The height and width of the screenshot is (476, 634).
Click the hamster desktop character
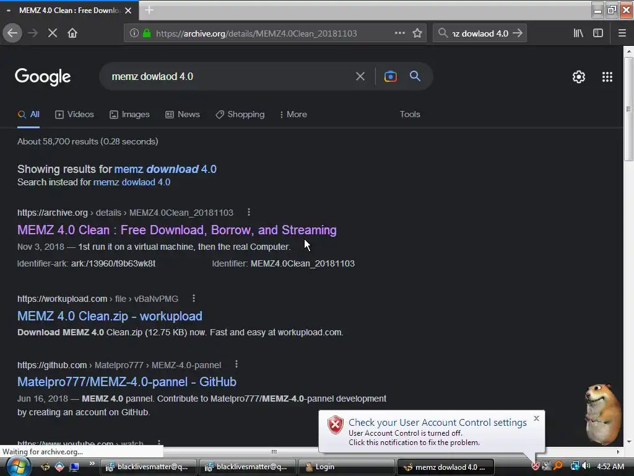pyautogui.click(x=603, y=413)
